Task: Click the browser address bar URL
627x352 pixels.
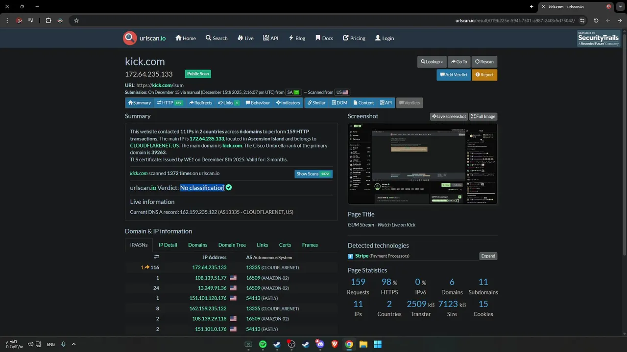Action: click(x=515, y=21)
